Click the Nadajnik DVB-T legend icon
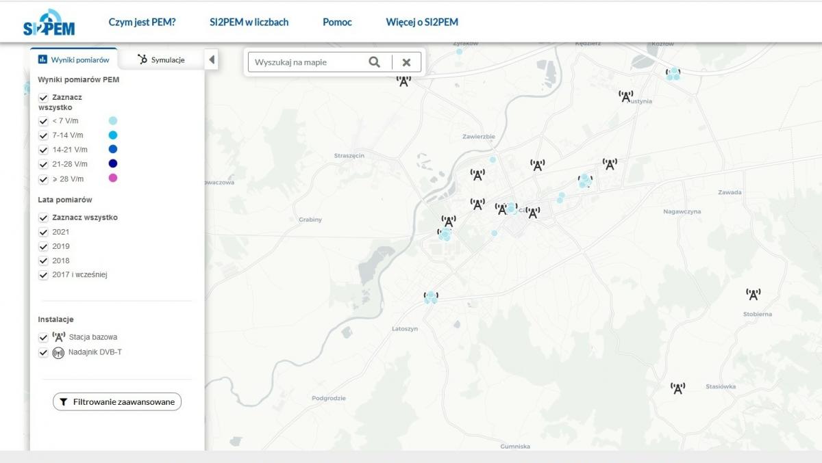This screenshot has height=463, width=822. 59,353
